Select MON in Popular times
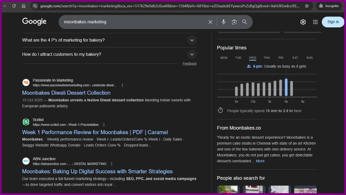The height and width of the screenshot is (195, 346). 224,58
